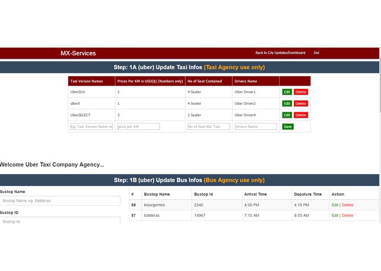
Task: Delete the UberSUV taxi row
Action: (x=301, y=92)
